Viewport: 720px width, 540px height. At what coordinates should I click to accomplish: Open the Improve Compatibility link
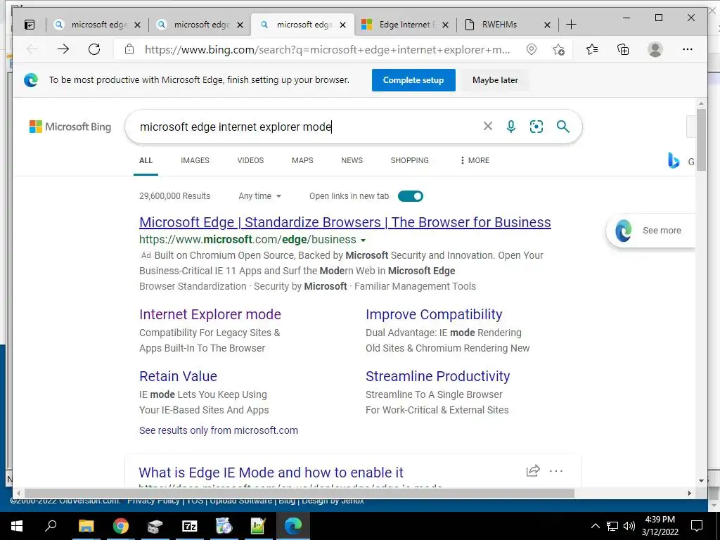point(433,314)
